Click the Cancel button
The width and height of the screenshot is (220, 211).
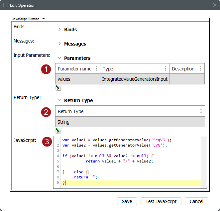tap(196, 201)
